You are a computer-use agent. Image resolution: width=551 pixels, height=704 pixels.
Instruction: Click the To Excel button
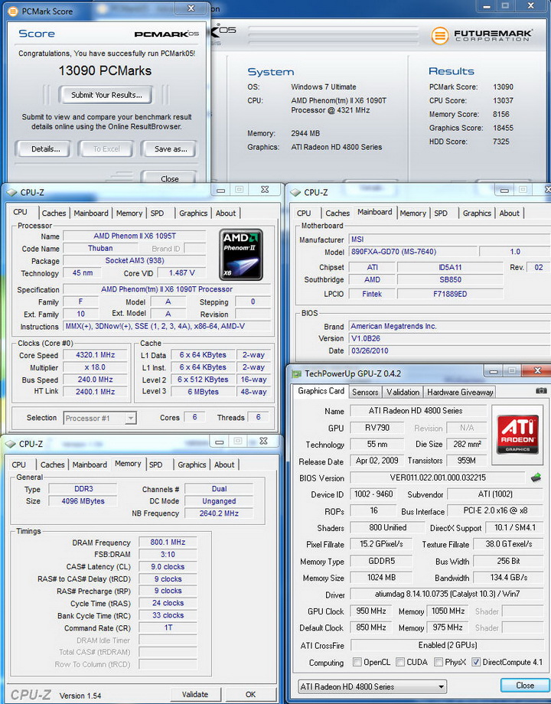pyautogui.click(x=106, y=149)
